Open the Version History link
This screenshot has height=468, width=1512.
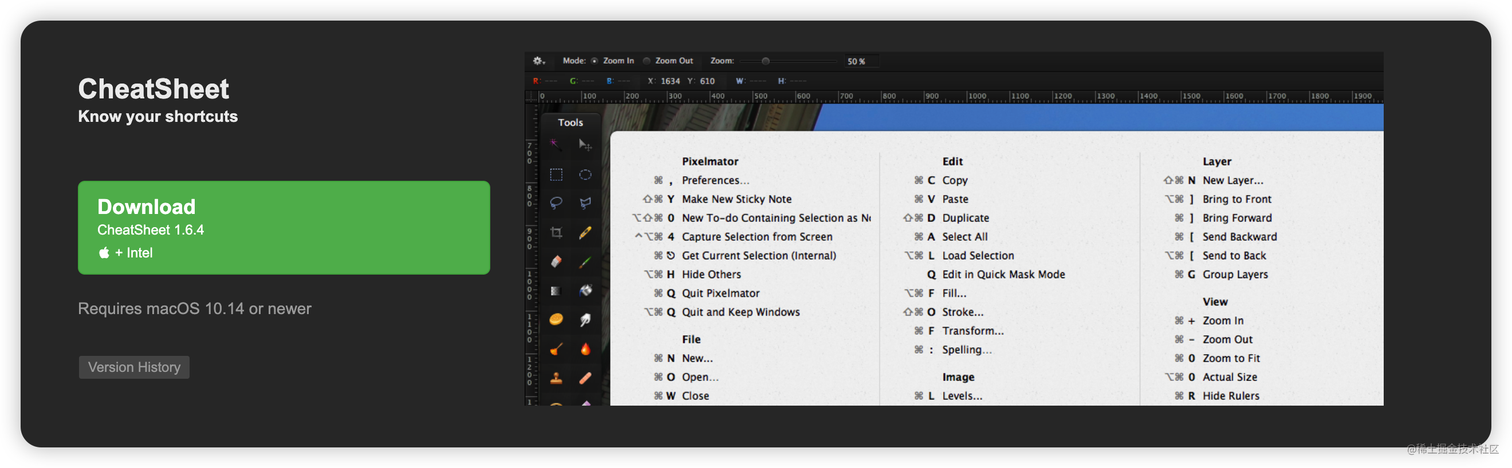pyautogui.click(x=134, y=367)
